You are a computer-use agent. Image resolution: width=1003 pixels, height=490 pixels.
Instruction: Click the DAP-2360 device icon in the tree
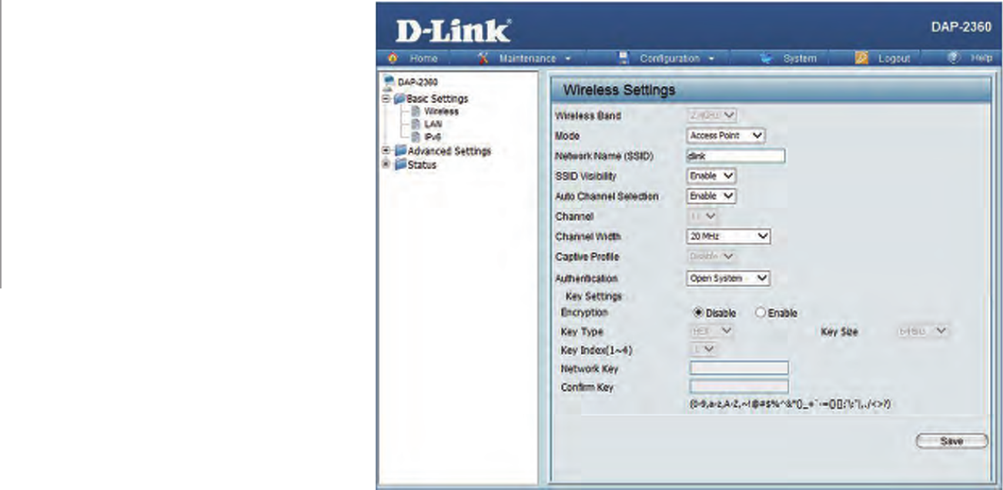point(387,82)
